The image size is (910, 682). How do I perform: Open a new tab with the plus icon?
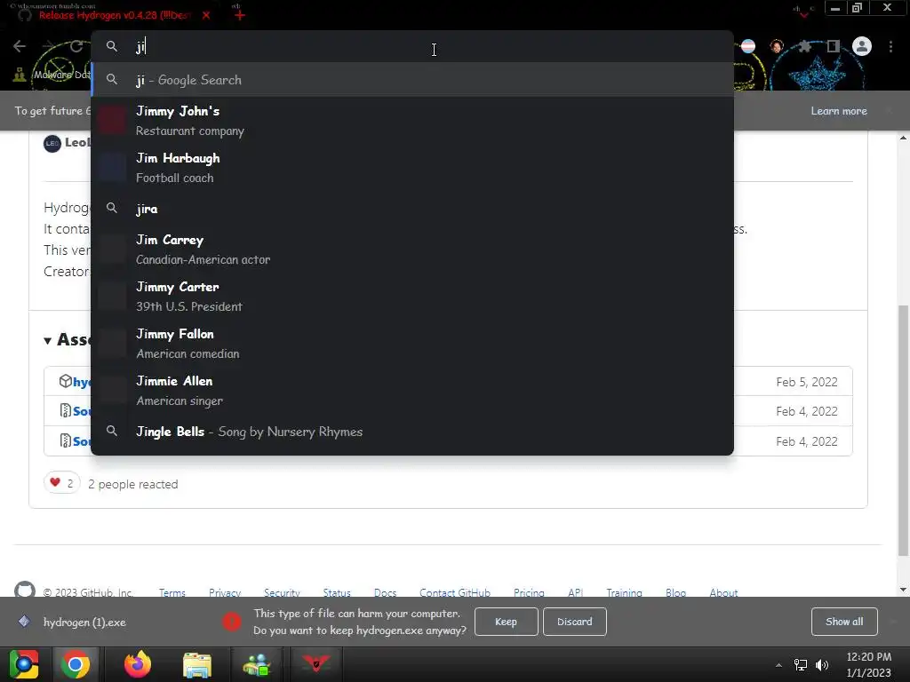[240, 15]
